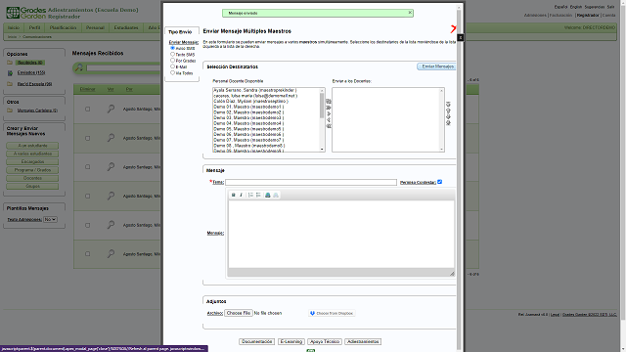This screenshot has width=626, height=352.
Task: Select the 'Texto SMS' radio option
Action: point(172,54)
